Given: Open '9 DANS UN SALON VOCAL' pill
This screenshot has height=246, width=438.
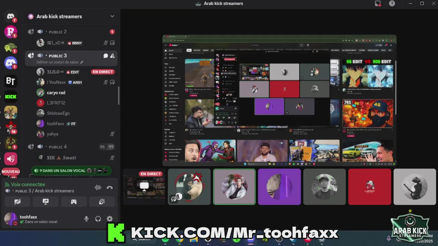Looking at the screenshot, I should pyautogui.click(x=71, y=170).
